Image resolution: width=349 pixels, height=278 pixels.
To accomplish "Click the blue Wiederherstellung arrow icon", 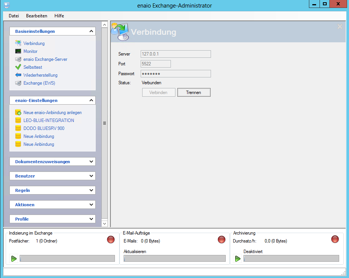I will [x=18, y=75].
